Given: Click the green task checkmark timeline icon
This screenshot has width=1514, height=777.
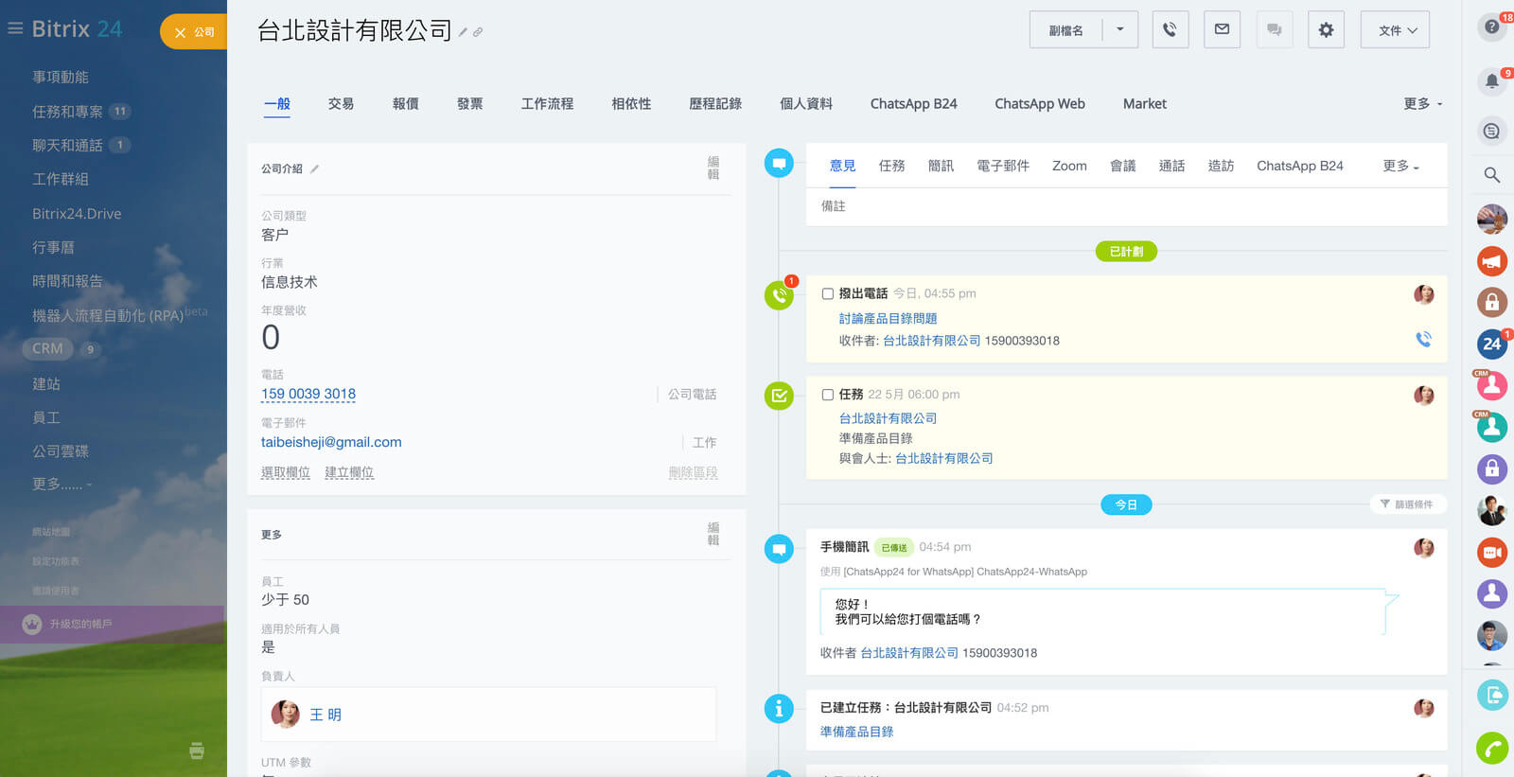Looking at the screenshot, I should coord(779,396).
